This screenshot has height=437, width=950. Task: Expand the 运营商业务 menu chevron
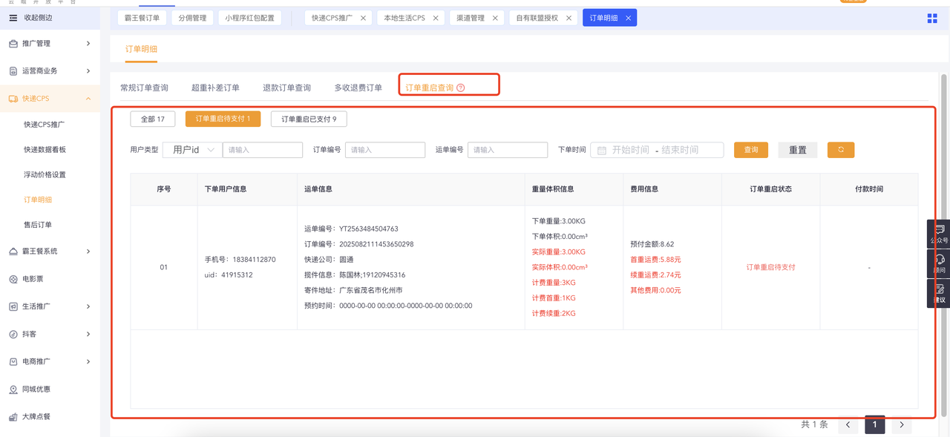(x=88, y=71)
